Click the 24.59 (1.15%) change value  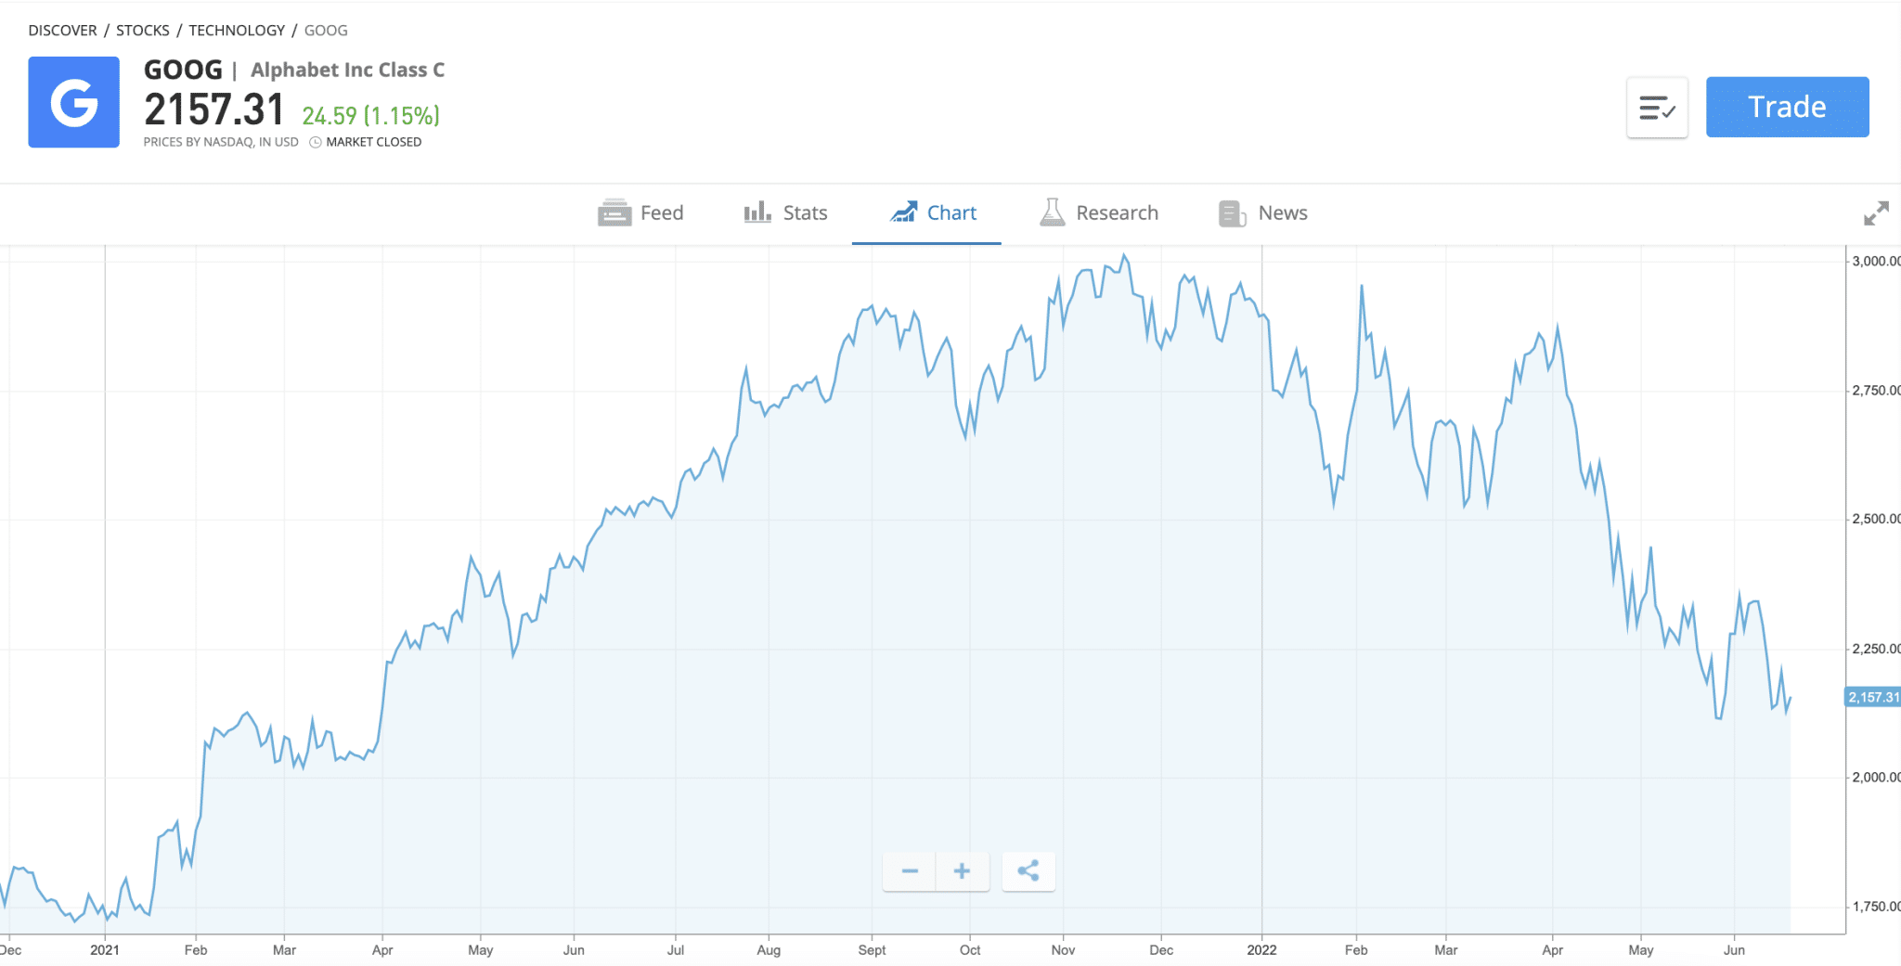371,116
